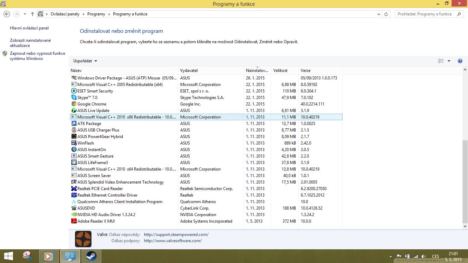Click the Control Panel taskbar button
Screen dimensions: 468x263
[x=70, y=256]
